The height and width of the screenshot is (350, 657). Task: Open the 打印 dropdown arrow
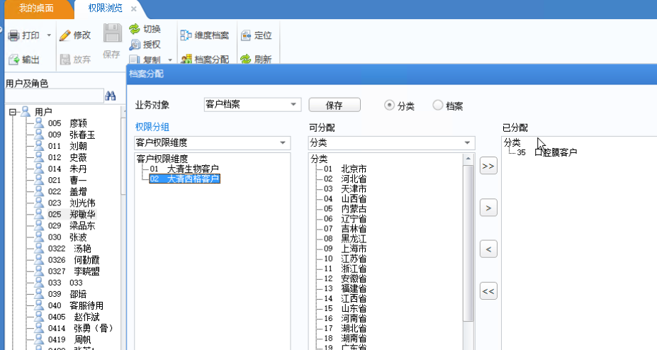click(49, 35)
